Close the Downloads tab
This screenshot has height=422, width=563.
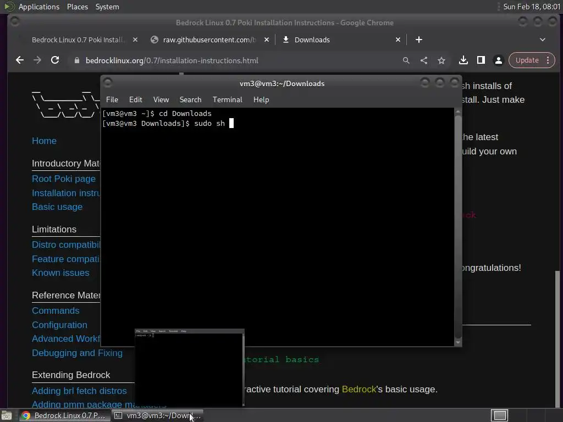click(x=398, y=40)
